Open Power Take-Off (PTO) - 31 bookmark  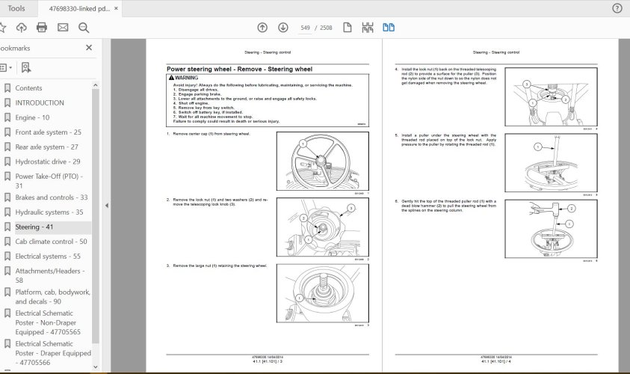49,181
